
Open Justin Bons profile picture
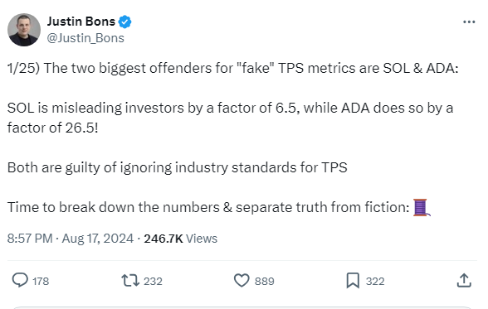pos(24,30)
